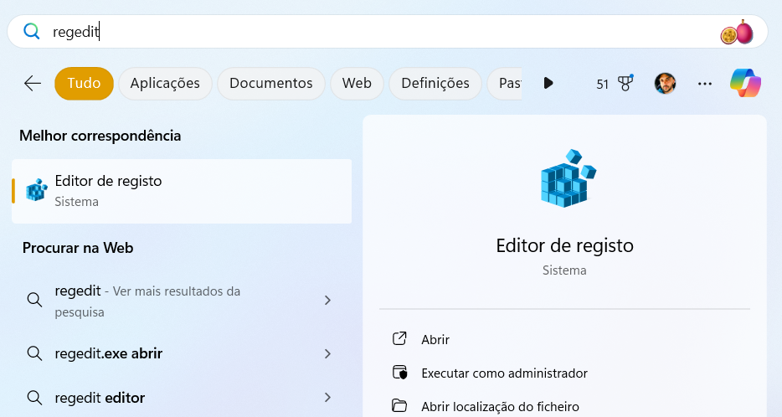The image size is (782, 417).
Task: Click the Editor de registo cube icon in result list
Action: pos(36,190)
